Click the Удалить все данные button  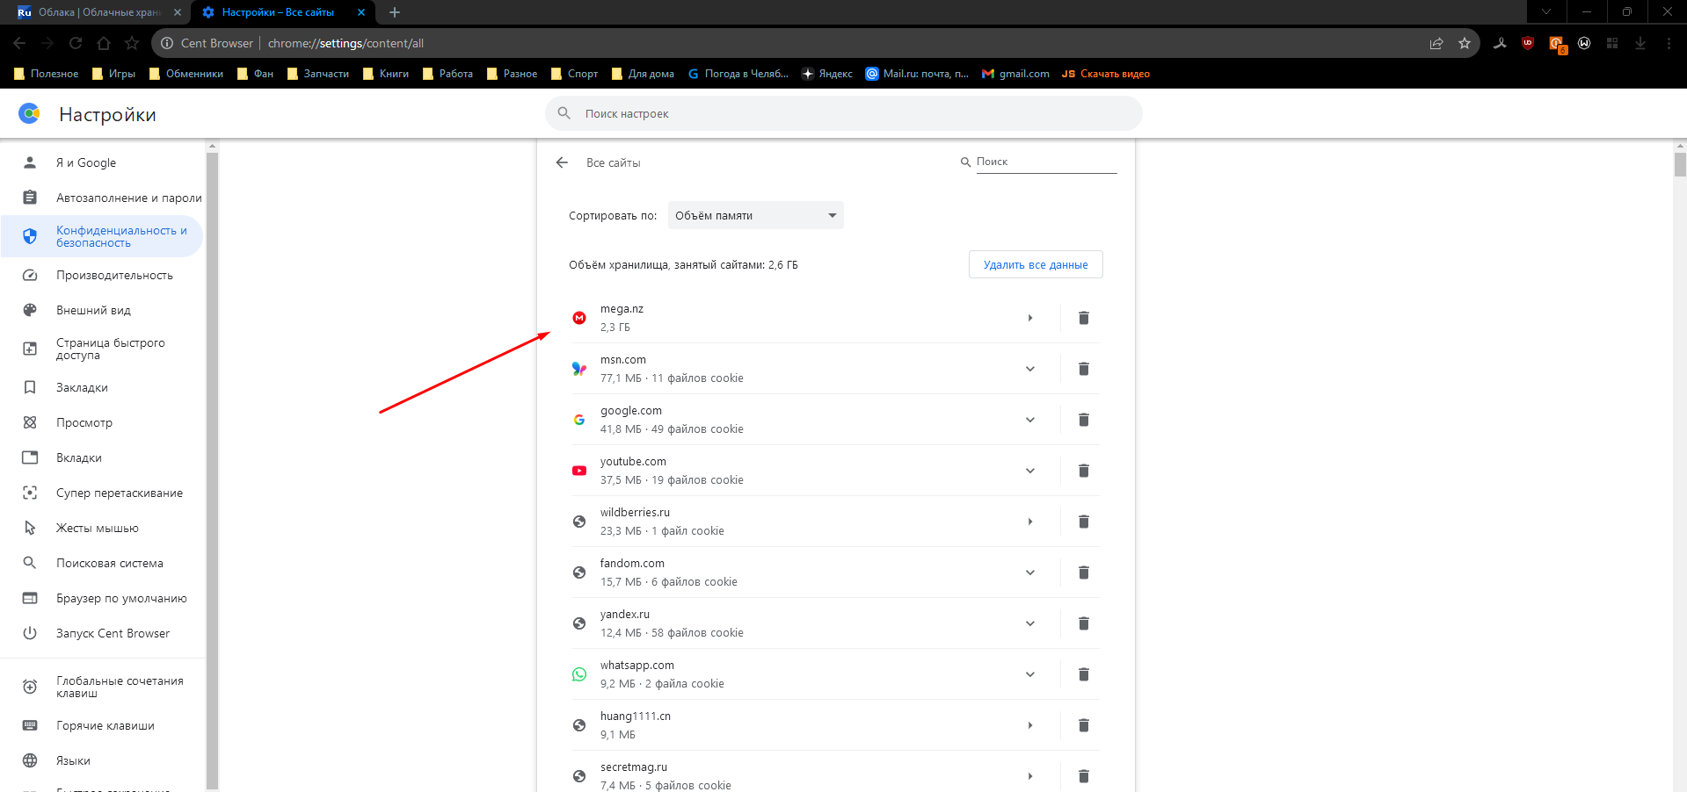click(1035, 264)
